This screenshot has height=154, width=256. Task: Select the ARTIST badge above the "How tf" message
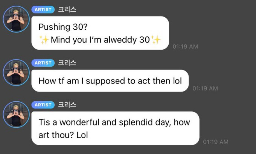(x=43, y=63)
